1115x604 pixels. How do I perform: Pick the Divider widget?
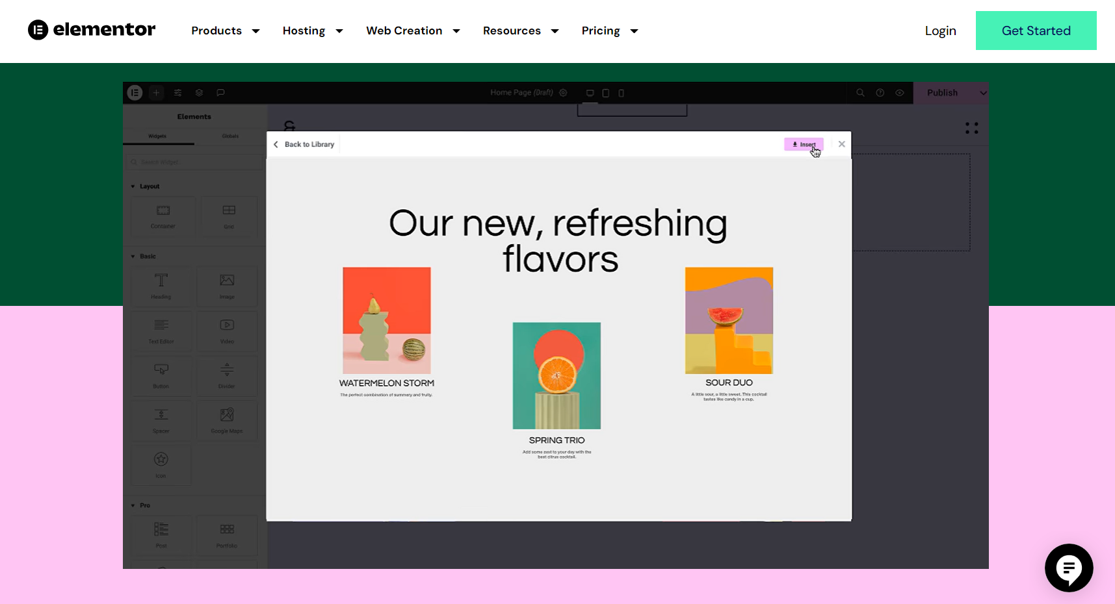point(227,375)
